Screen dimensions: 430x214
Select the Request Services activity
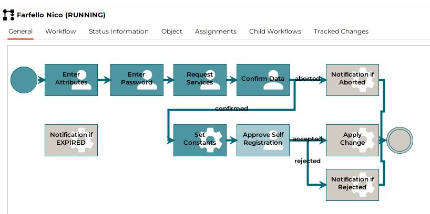200,80
